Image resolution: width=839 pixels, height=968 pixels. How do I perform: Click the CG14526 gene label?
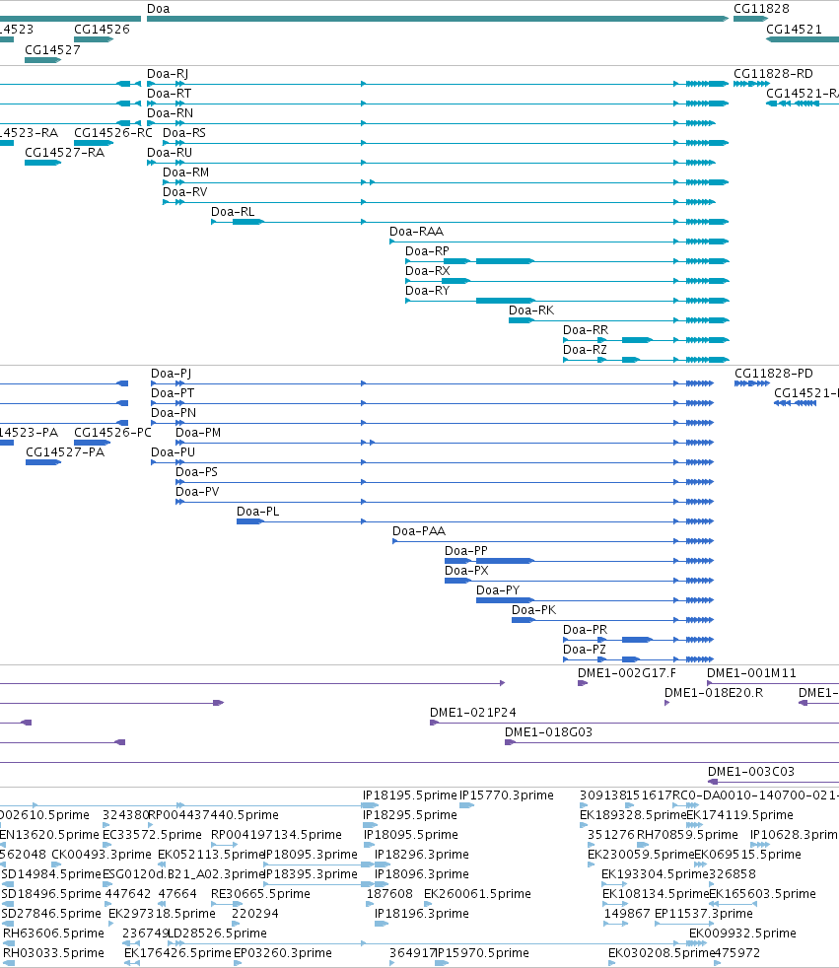pyautogui.click(x=102, y=29)
